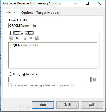This screenshot has width=106, height=112.
Task: Switch to the Options tab
Action: point(27,13)
